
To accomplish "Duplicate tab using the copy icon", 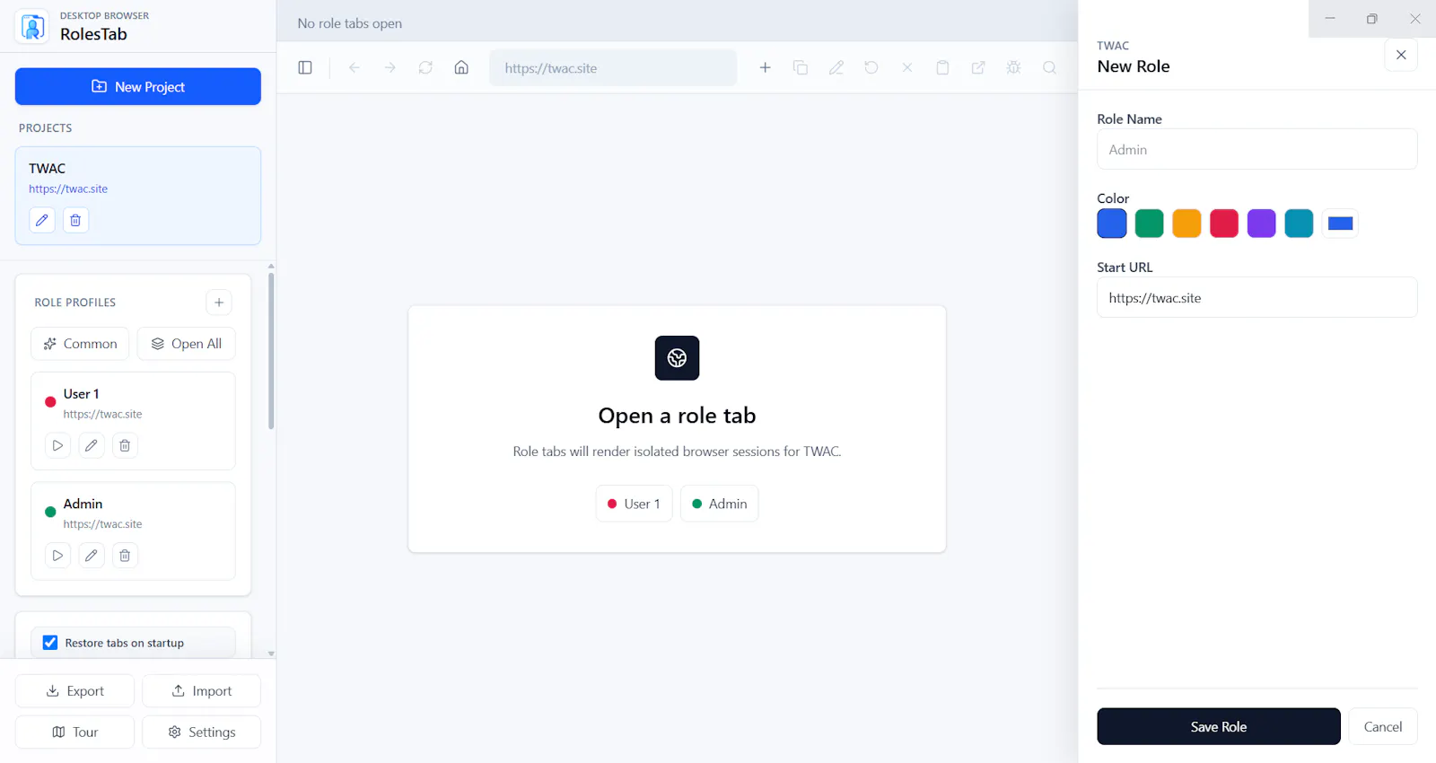I will [x=801, y=67].
